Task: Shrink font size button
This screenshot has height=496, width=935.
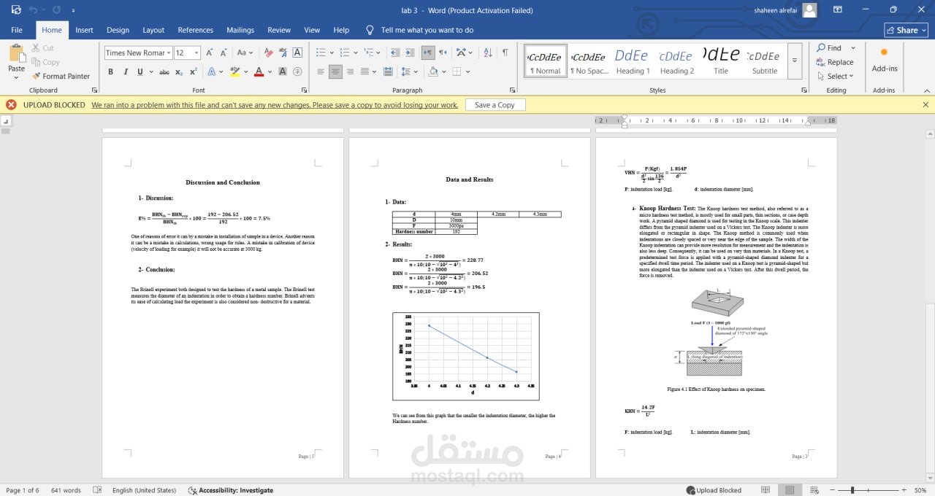Action: (x=225, y=53)
